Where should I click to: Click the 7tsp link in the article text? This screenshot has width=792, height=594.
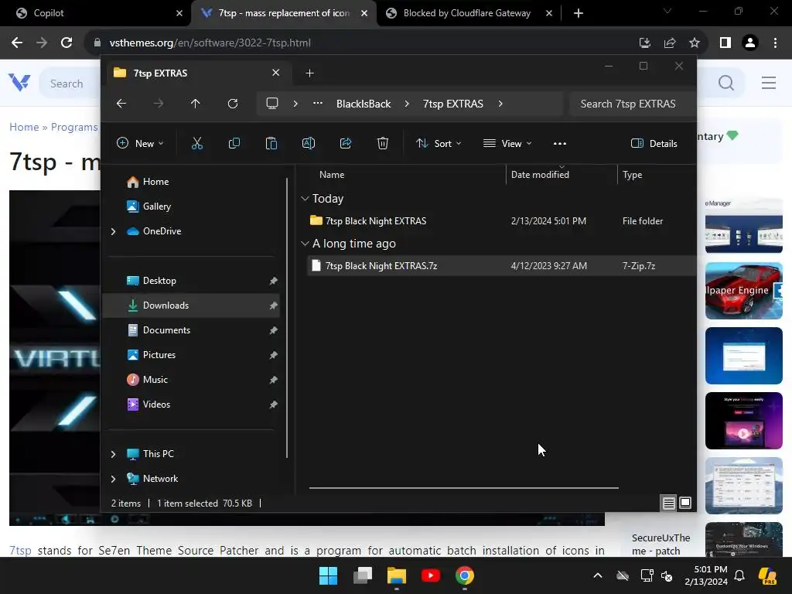(x=20, y=550)
